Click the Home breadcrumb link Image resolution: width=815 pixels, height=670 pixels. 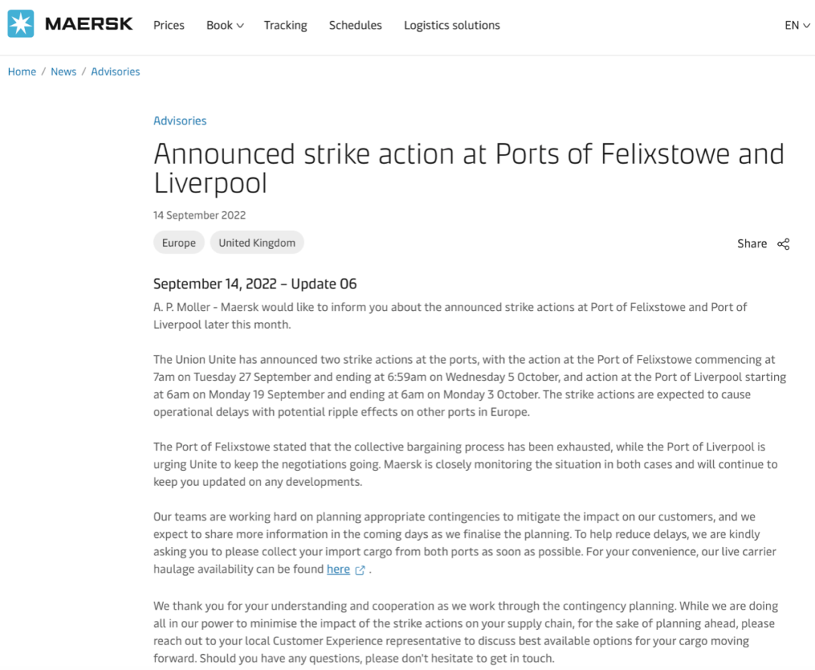(x=22, y=72)
